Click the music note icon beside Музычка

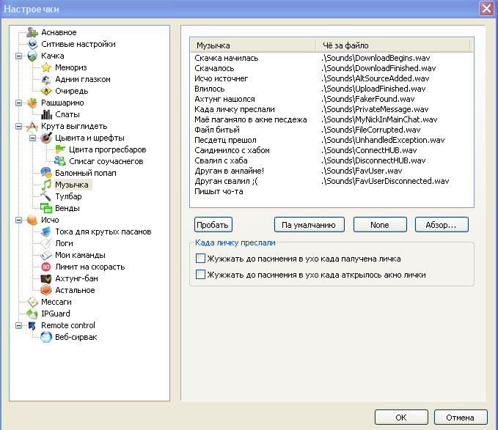pyautogui.click(x=46, y=185)
